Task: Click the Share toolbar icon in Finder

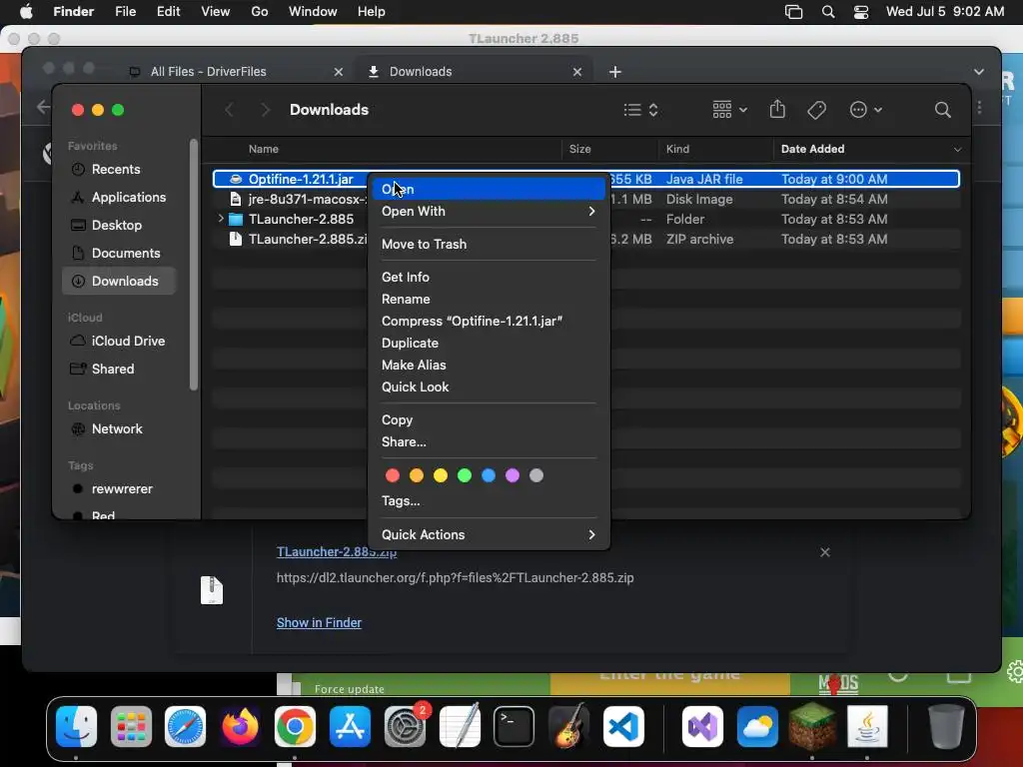Action: [x=777, y=109]
